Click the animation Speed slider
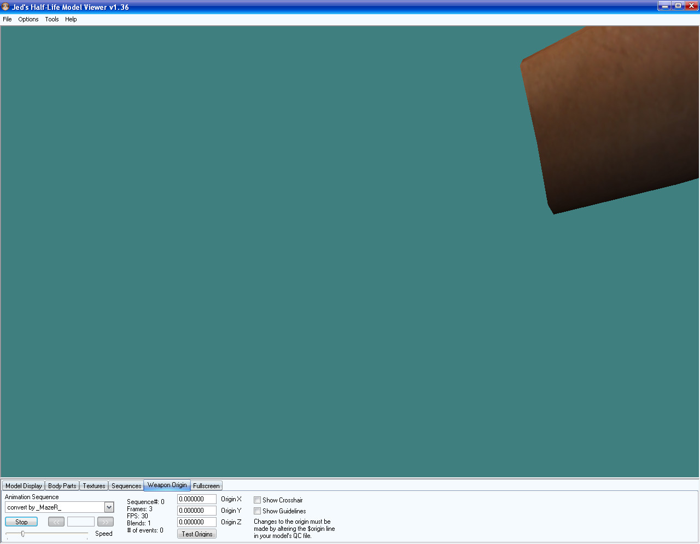 (x=46, y=534)
